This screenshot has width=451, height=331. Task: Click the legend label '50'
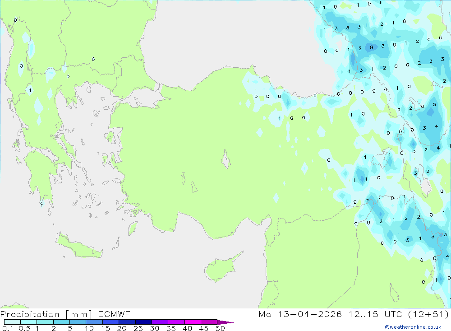pyautogui.click(x=221, y=328)
